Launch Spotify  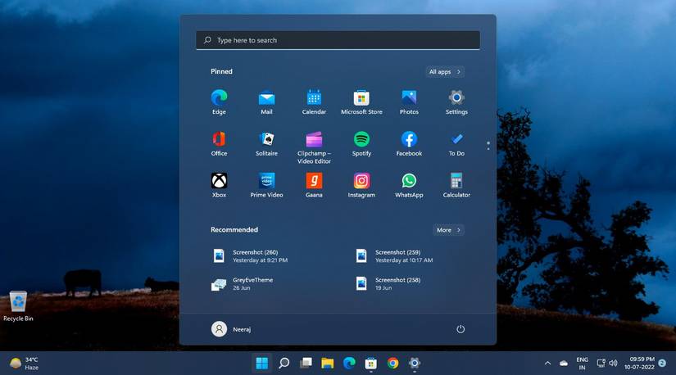click(x=361, y=144)
